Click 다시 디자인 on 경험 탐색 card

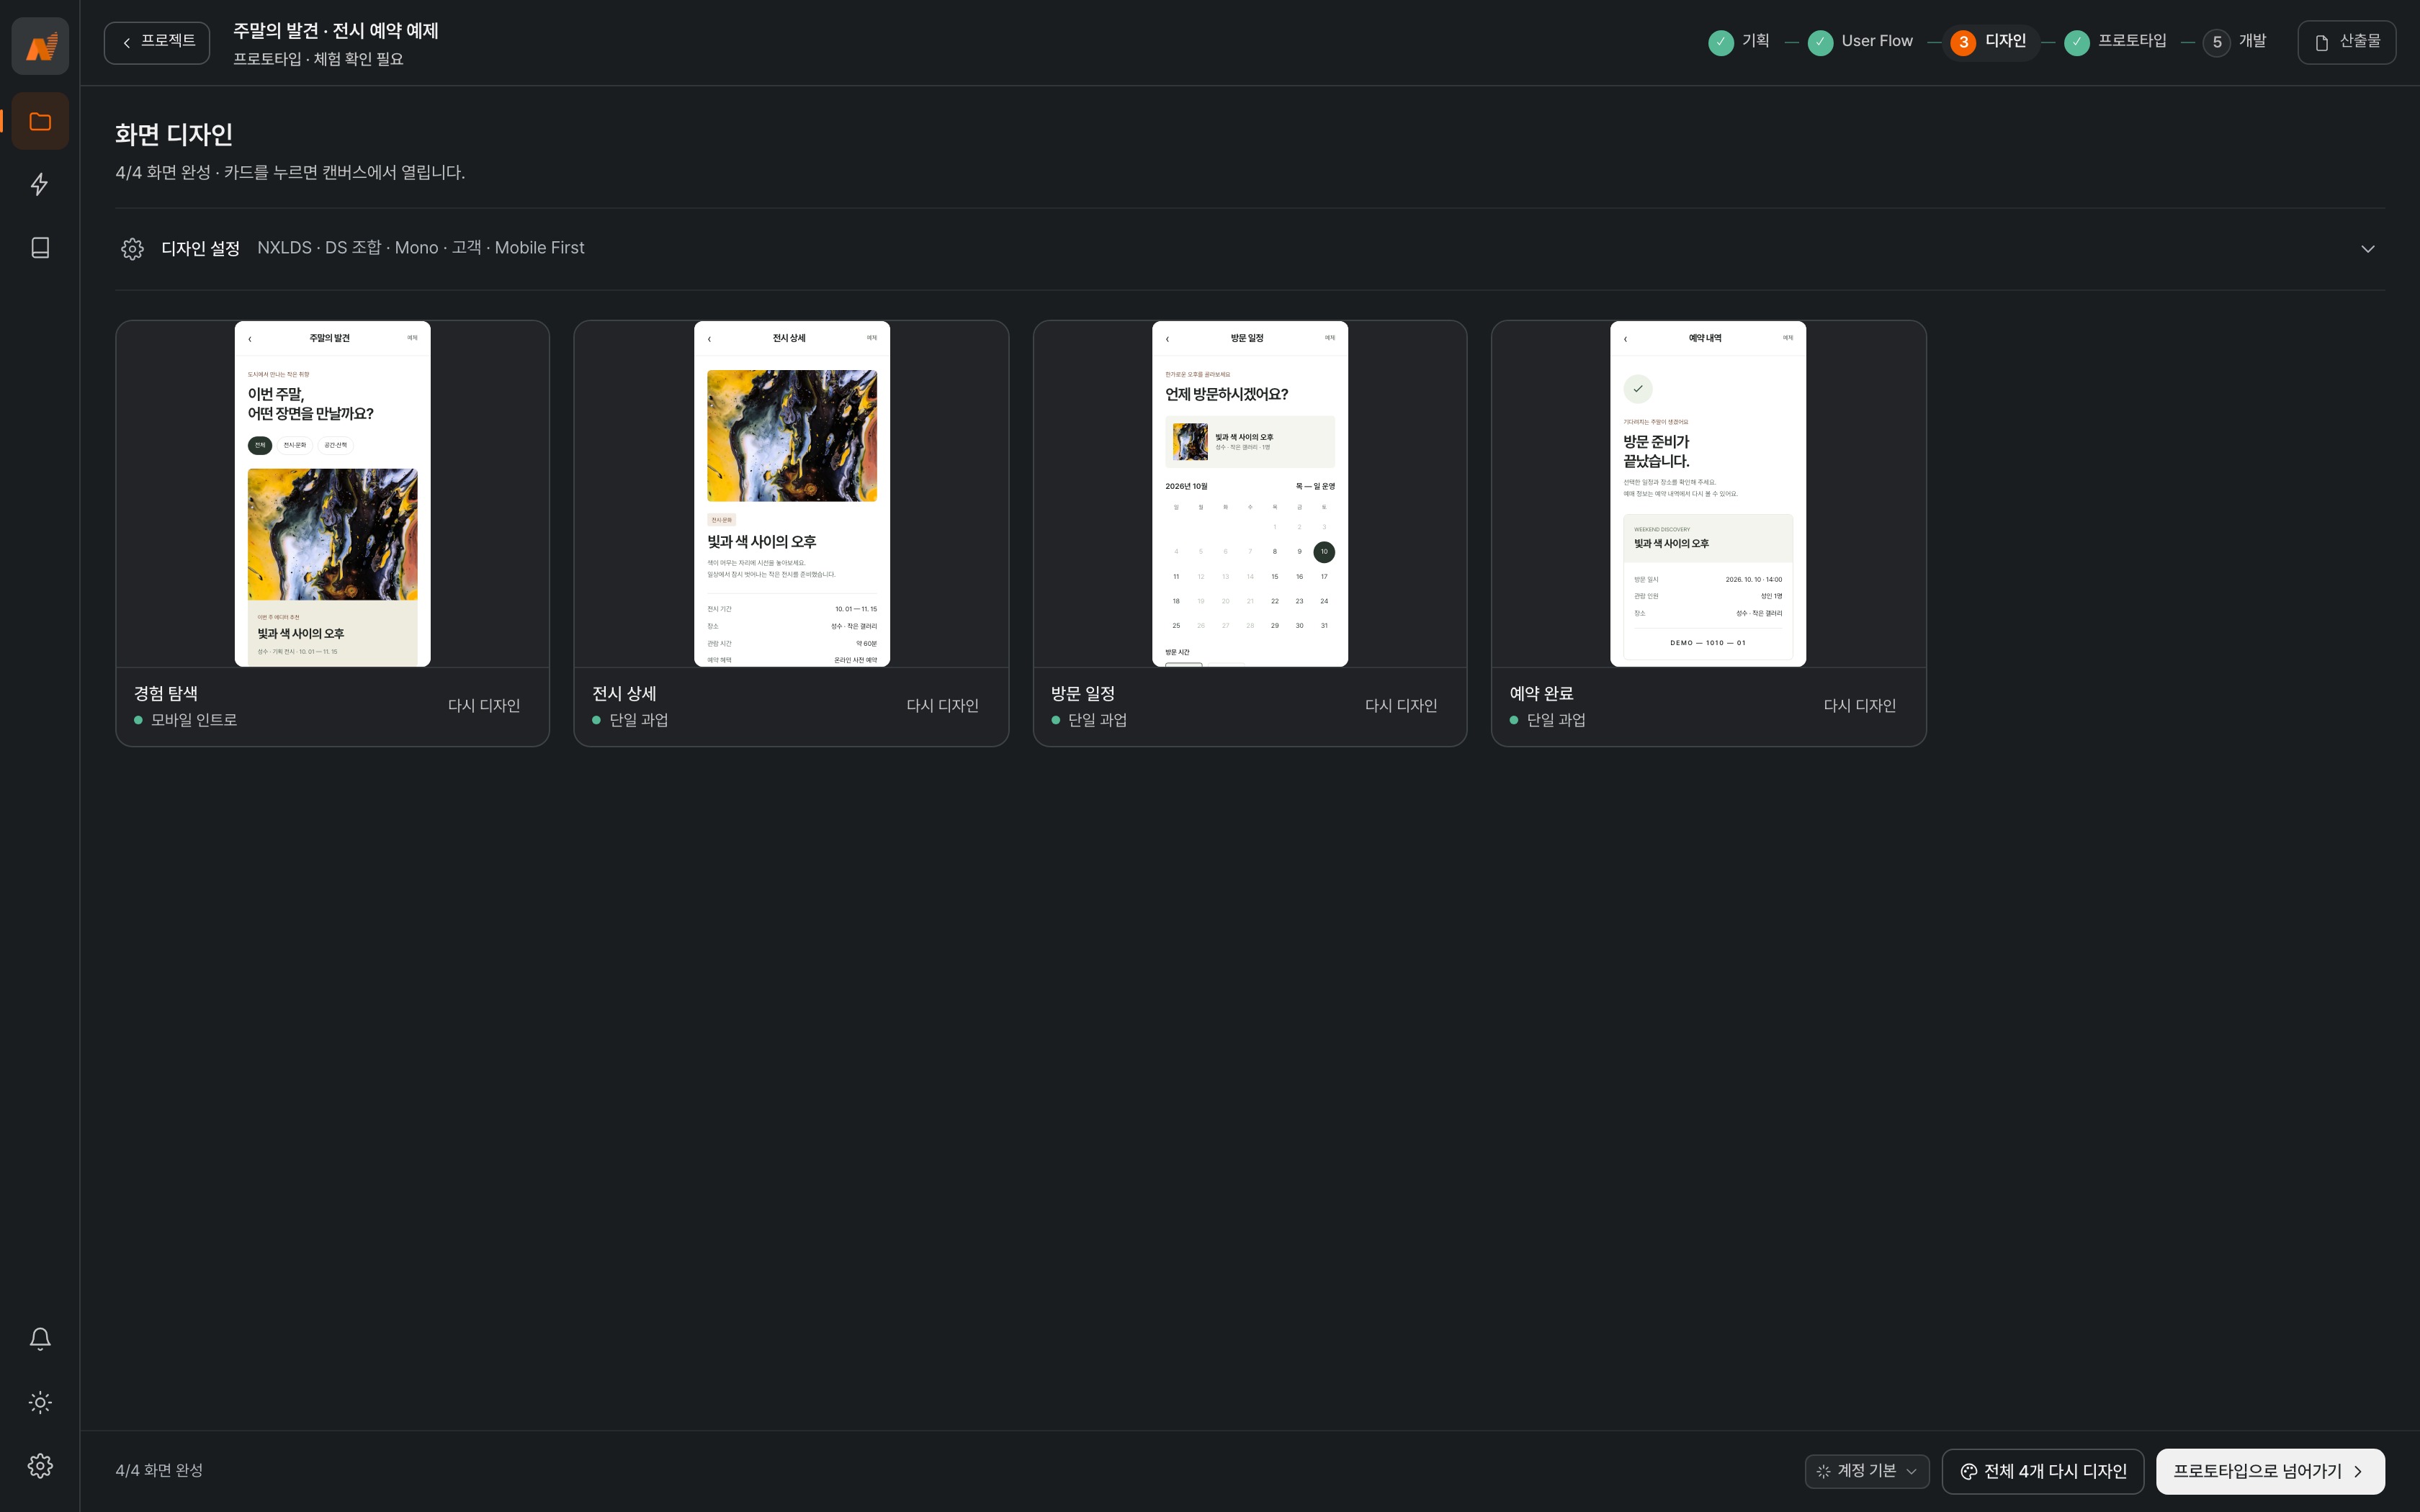coord(484,706)
